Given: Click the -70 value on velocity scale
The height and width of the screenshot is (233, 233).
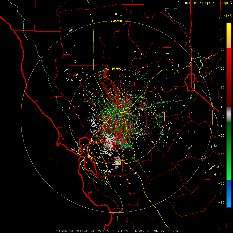Looking at the screenshot, I should 221,184.
